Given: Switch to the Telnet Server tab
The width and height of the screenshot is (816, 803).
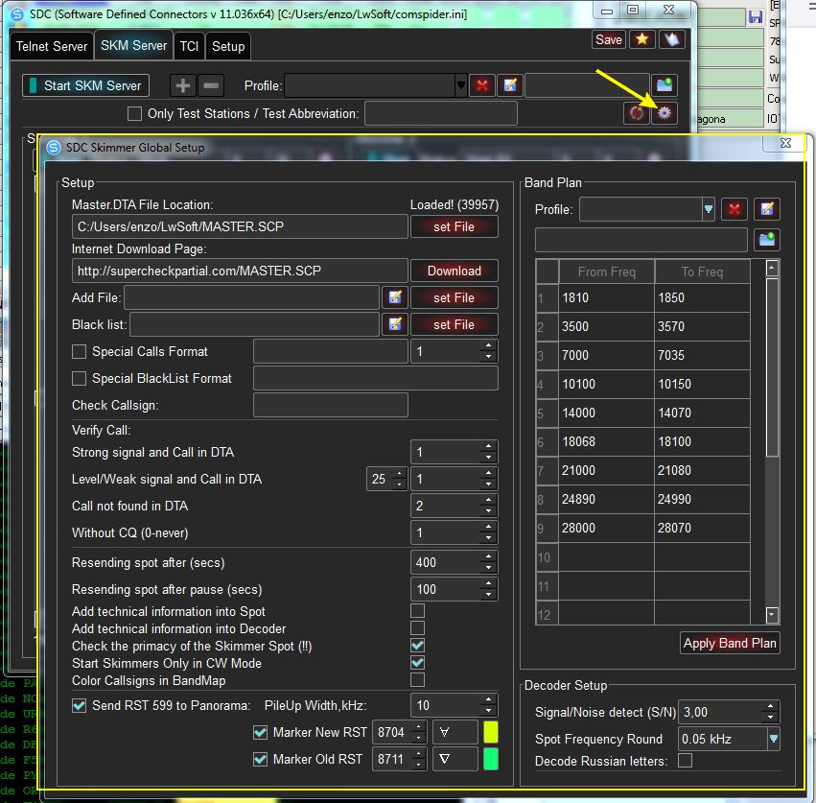Looking at the screenshot, I should coord(51,45).
